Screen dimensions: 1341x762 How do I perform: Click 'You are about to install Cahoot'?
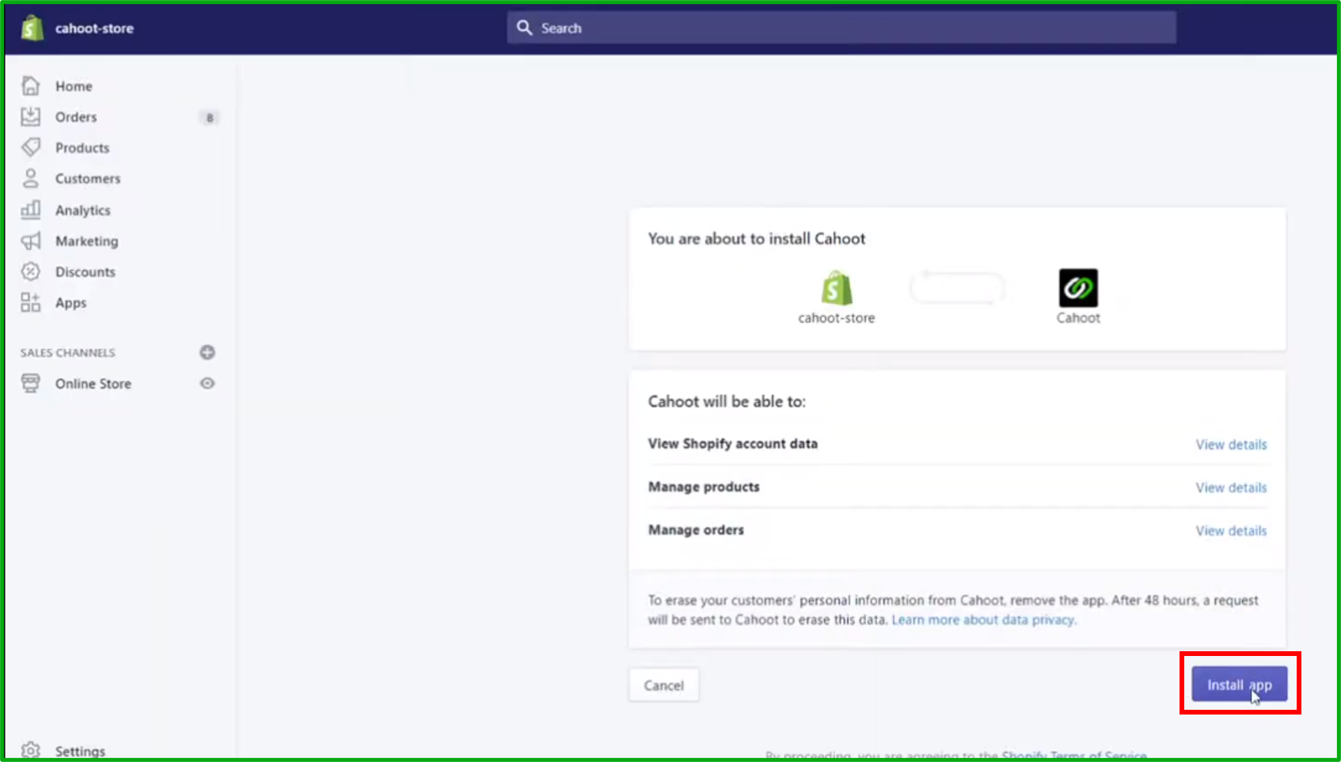click(757, 239)
